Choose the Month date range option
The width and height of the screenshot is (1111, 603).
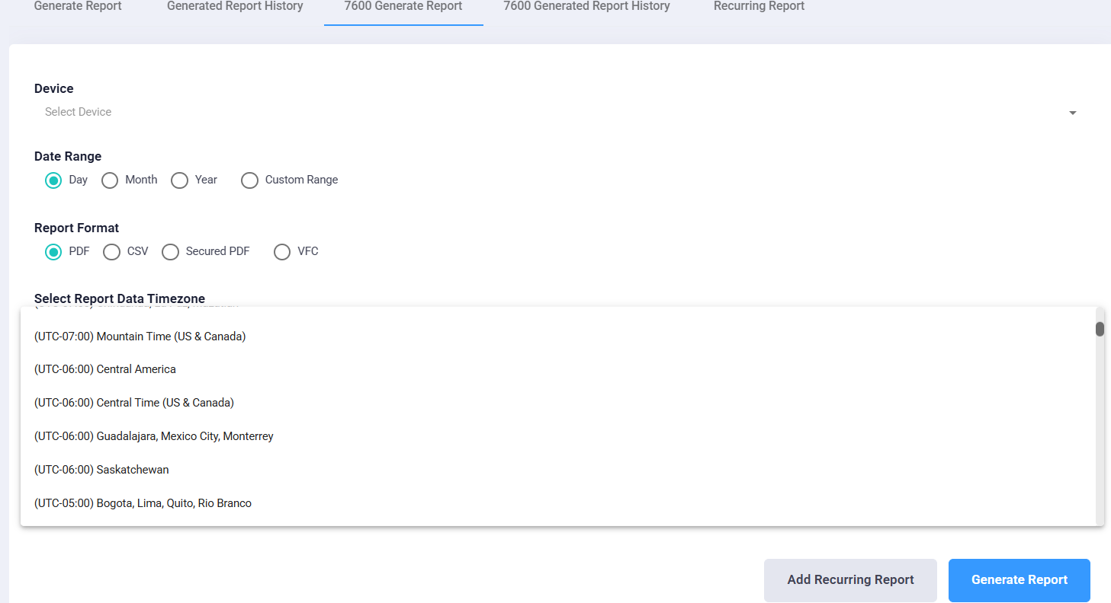click(x=110, y=180)
